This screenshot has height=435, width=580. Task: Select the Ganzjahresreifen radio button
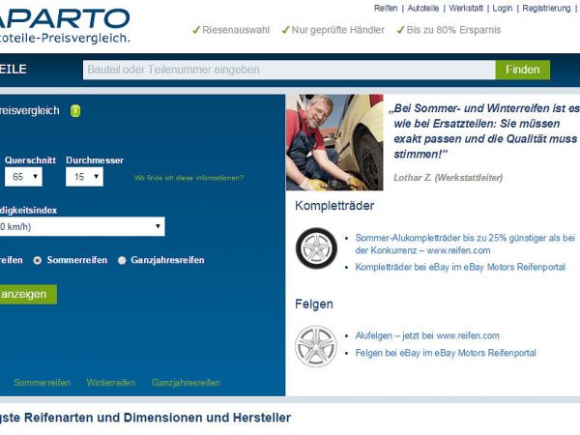click(122, 260)
